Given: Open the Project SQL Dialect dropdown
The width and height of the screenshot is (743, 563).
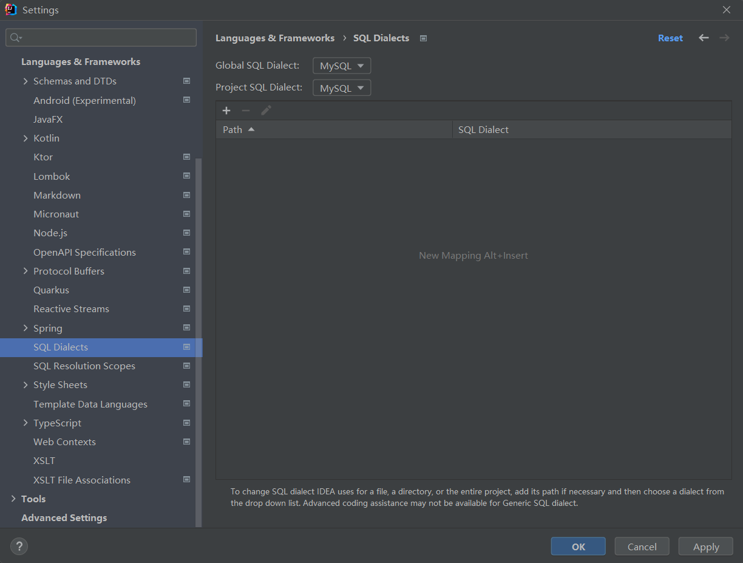Looking at the screenshot, I should coord(342,88).
